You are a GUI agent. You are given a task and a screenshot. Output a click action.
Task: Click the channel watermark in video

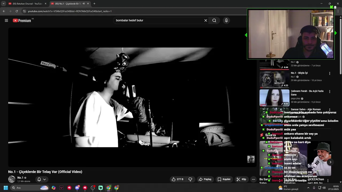coord(251,159)
